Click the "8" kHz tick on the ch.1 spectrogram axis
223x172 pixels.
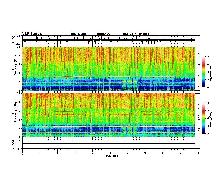(x=19, y=56)
